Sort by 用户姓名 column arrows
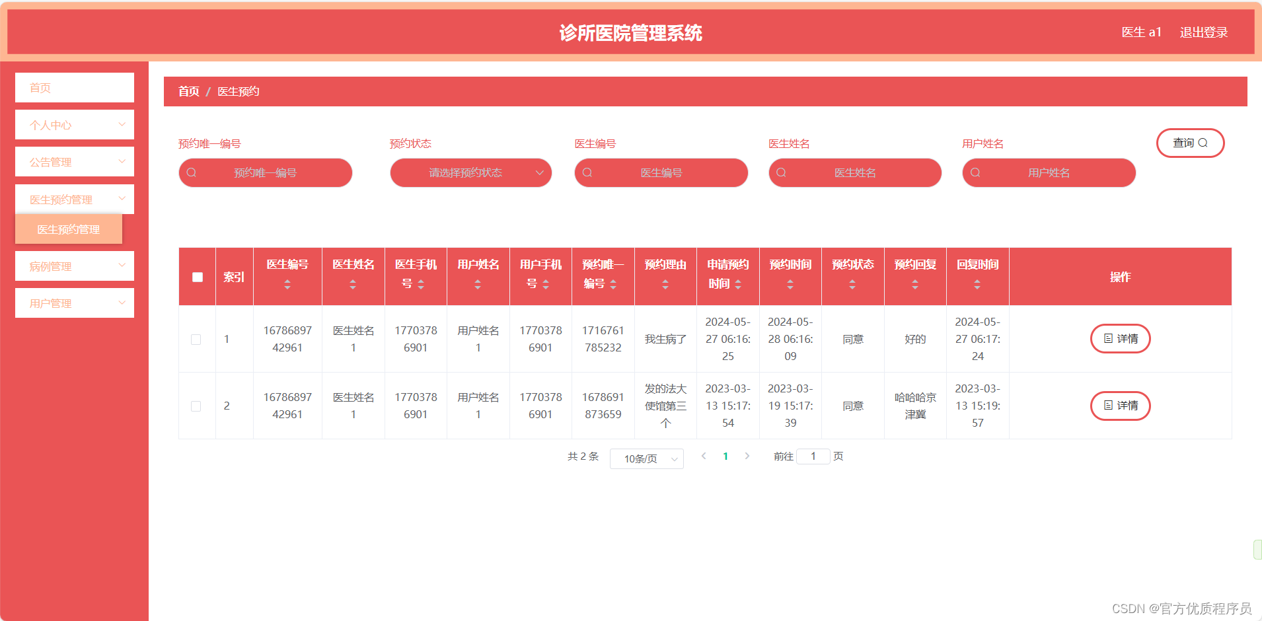This screenshot has height=621, width=1262. click(x=478, y=284)
